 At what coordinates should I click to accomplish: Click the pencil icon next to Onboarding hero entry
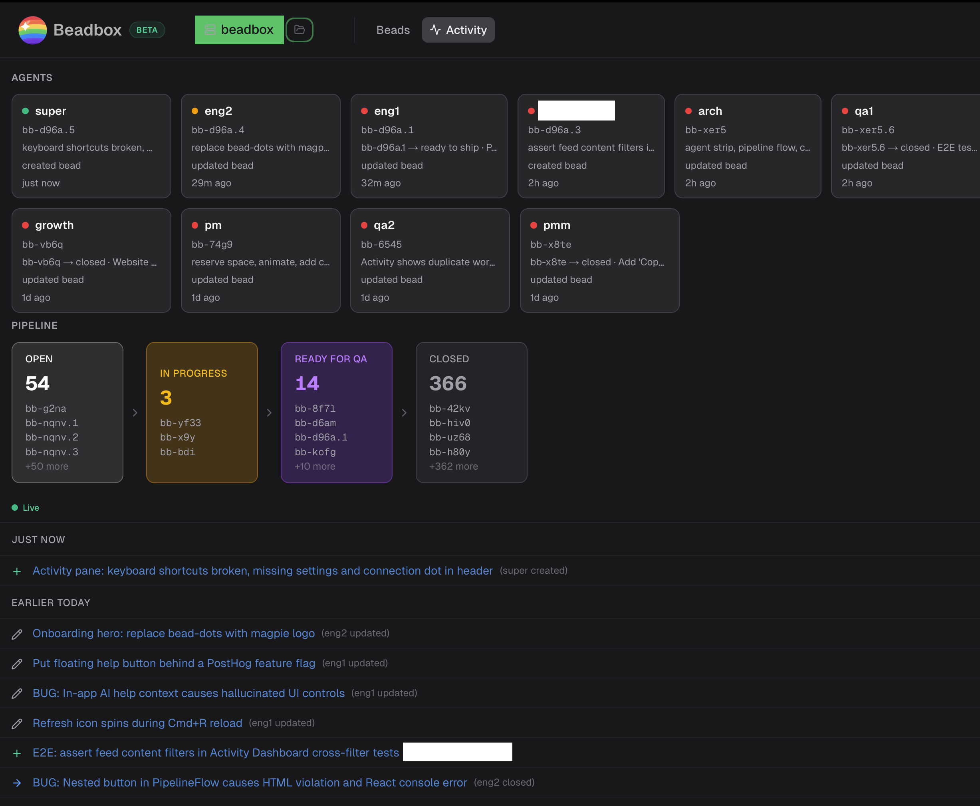[x=18, y=633]
